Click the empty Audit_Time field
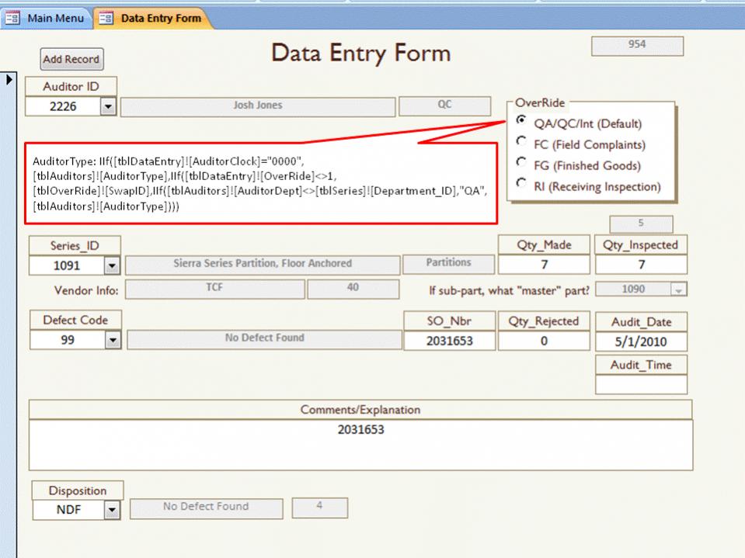The width and height of the screenshot is (745, 558). click(641, 384)
